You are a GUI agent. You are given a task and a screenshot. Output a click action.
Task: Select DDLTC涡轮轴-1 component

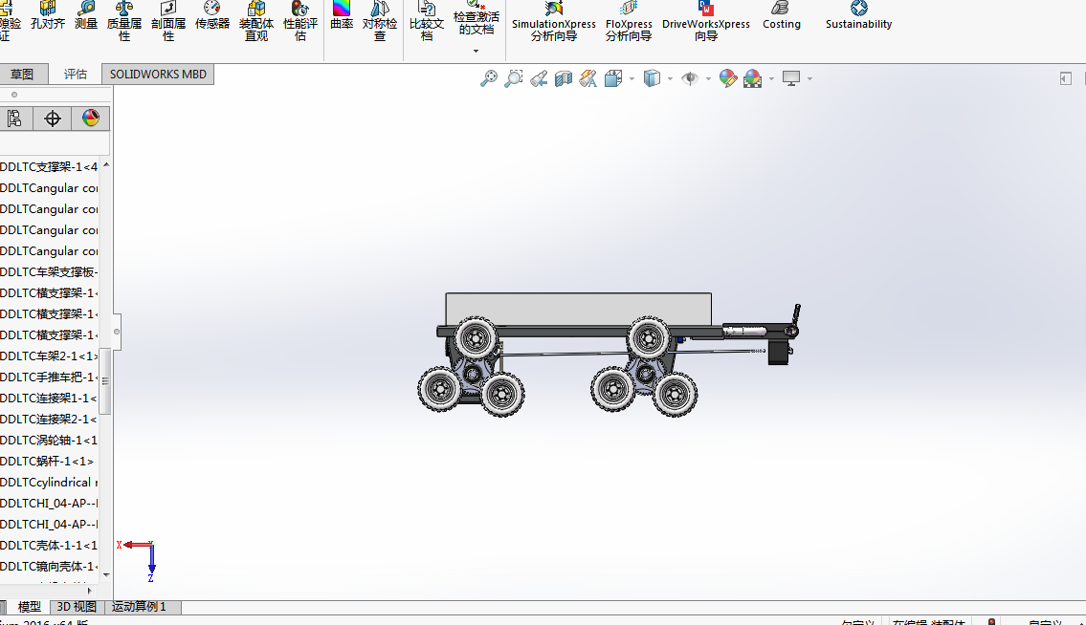(49, 441)
